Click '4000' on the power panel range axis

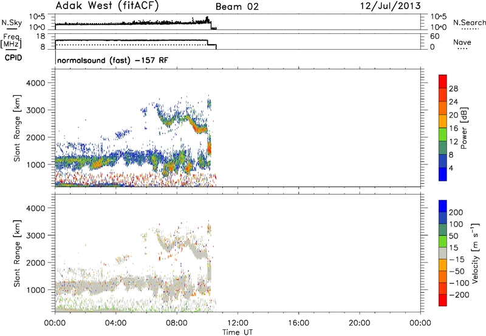tap(36, 83)
